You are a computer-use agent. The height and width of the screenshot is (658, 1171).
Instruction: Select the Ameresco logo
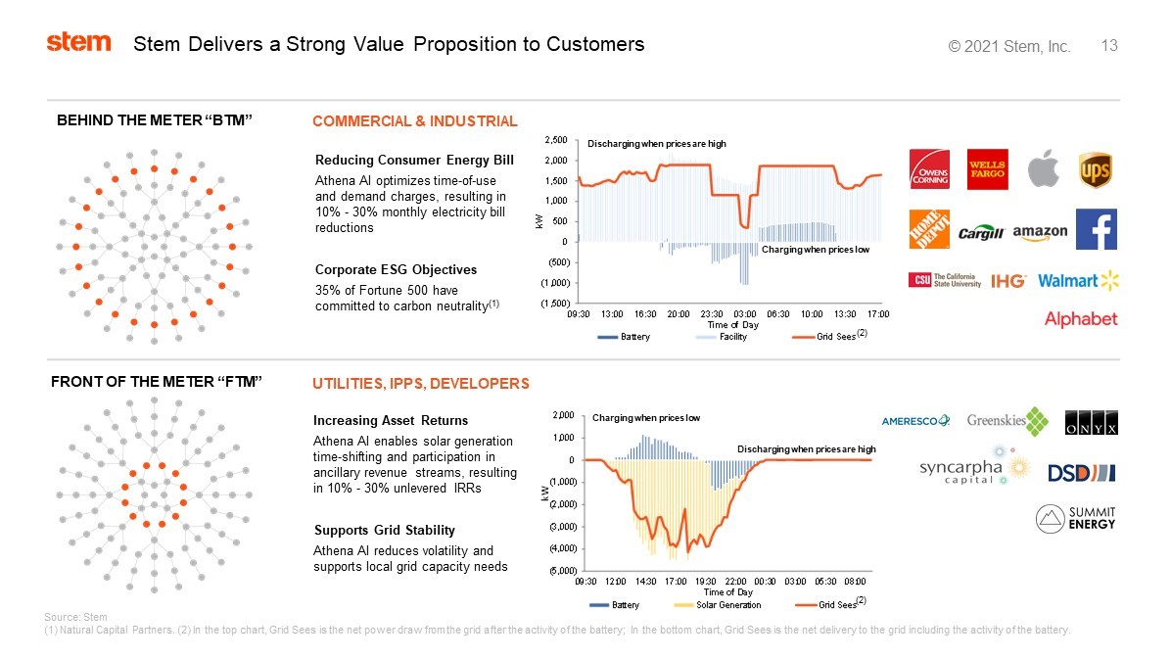click(x=915, y=421)
